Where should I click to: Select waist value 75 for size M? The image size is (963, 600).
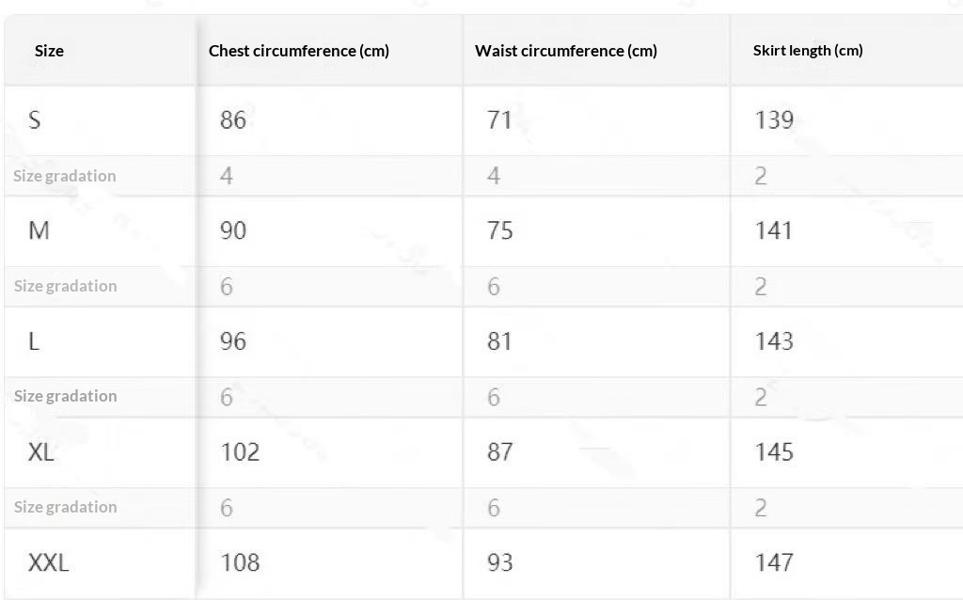(x=499, y=230)
